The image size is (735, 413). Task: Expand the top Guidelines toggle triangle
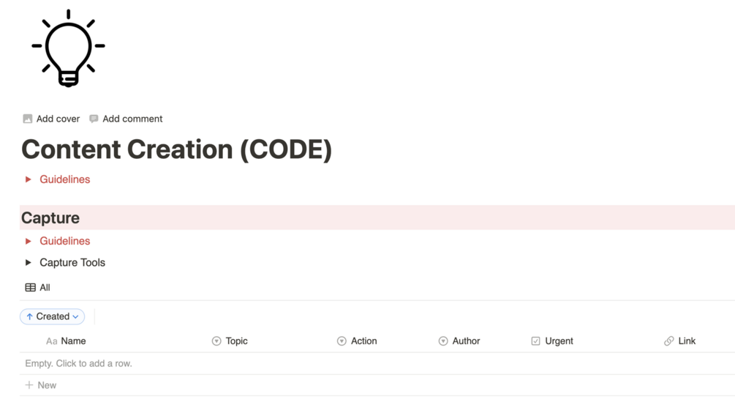click(28, 179)
